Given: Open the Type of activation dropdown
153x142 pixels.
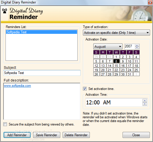Looking at the screenshot, I should pyautogui.click(x=116, y=33).
